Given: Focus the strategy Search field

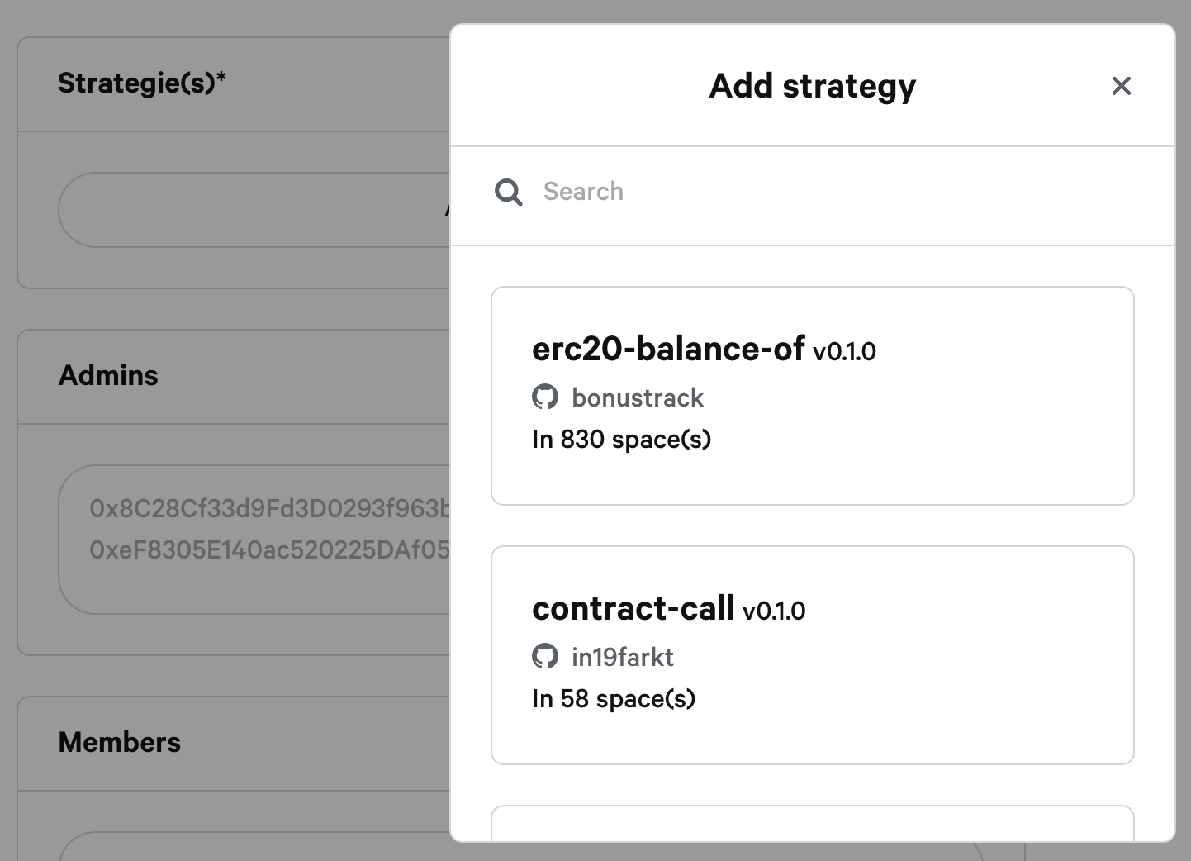Looking at the screenshot, I should (x=834, y=192).
